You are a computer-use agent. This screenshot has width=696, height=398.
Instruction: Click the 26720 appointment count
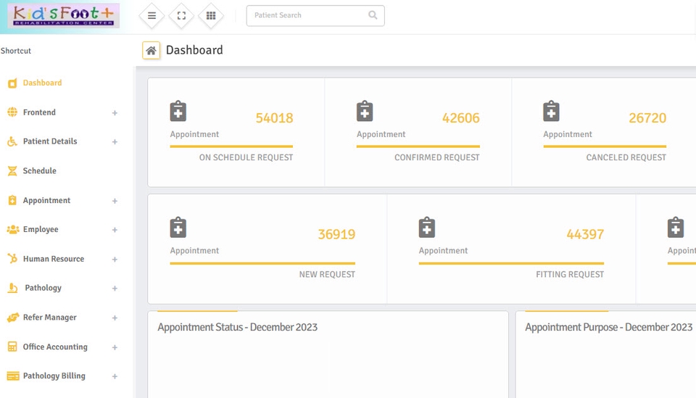(647, 118)
